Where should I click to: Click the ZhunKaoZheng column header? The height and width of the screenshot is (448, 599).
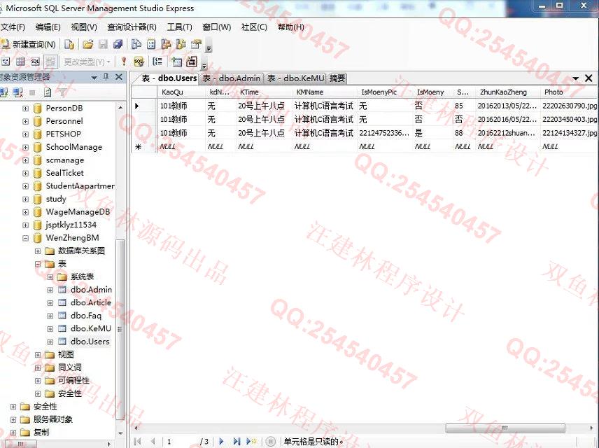pos(507,92)
